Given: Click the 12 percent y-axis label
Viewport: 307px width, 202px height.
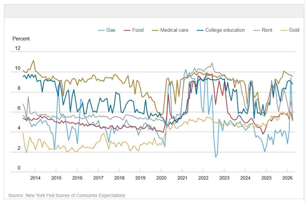Looking at the screenshot, I should click(x=17, y=48).
